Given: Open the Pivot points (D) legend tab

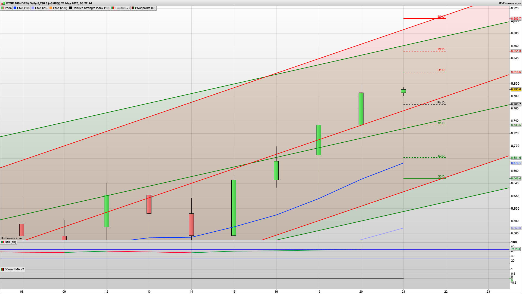Looking at the screenshot, I should click(145, 8).
